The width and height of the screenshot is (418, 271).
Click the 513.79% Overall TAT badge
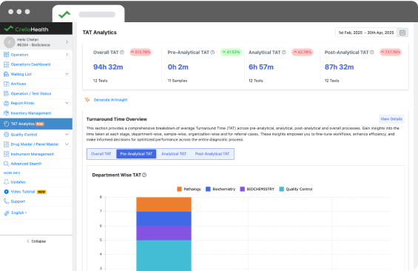click(x=141, y=52)
